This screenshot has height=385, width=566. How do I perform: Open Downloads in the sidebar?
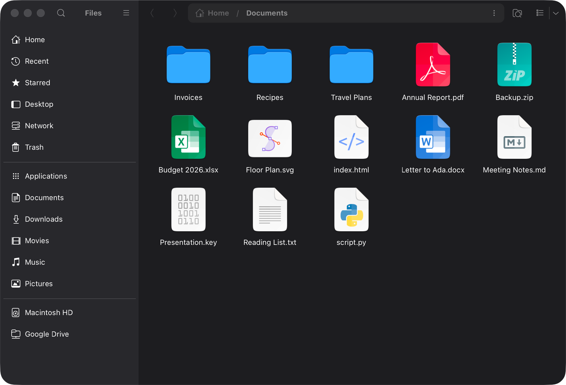(70, 219)
